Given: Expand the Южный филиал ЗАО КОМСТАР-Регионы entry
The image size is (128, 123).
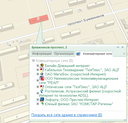Looking at the screenshot, I should click(x=38, y=104).
